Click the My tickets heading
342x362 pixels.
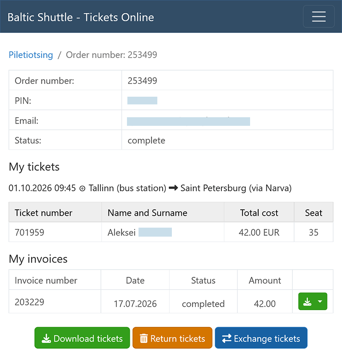[x=34, y=167]
